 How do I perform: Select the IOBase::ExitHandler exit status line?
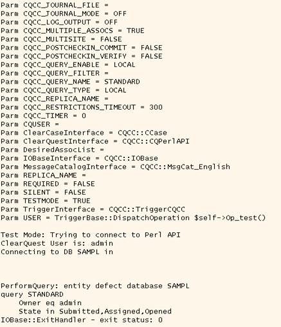click(x=82, y=320)
